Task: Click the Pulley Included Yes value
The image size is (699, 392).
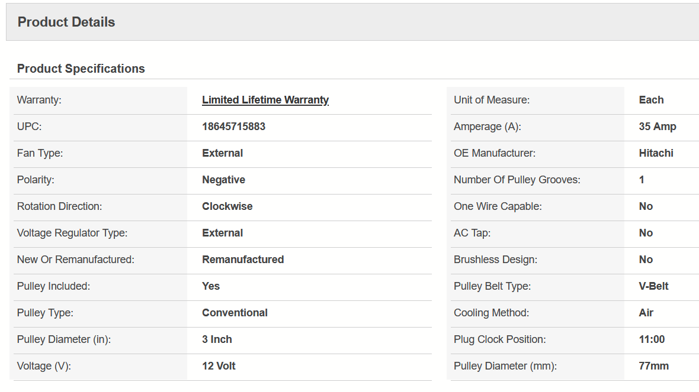Action: 210,286
